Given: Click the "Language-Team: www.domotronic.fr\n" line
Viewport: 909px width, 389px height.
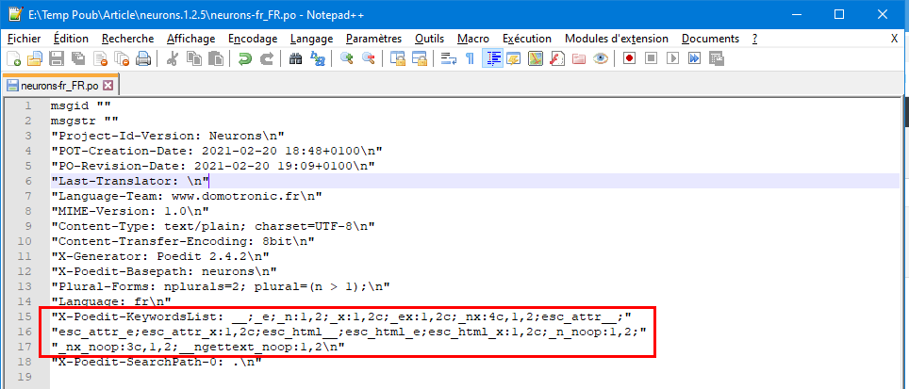Looking at the screenshot, I should point(186,196).
